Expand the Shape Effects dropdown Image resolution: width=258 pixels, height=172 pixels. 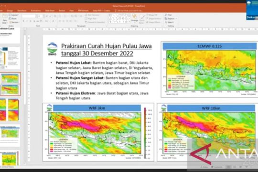153,22
